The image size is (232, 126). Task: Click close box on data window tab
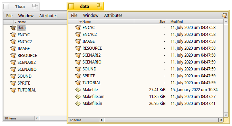[71, 6]
